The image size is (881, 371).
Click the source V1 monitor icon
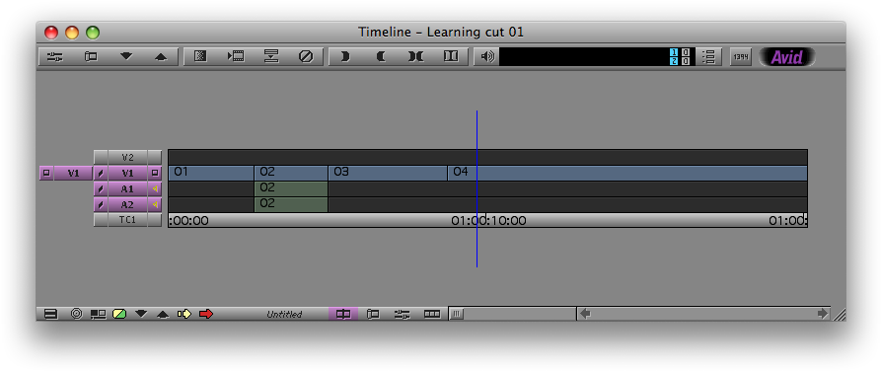[46, 173]
